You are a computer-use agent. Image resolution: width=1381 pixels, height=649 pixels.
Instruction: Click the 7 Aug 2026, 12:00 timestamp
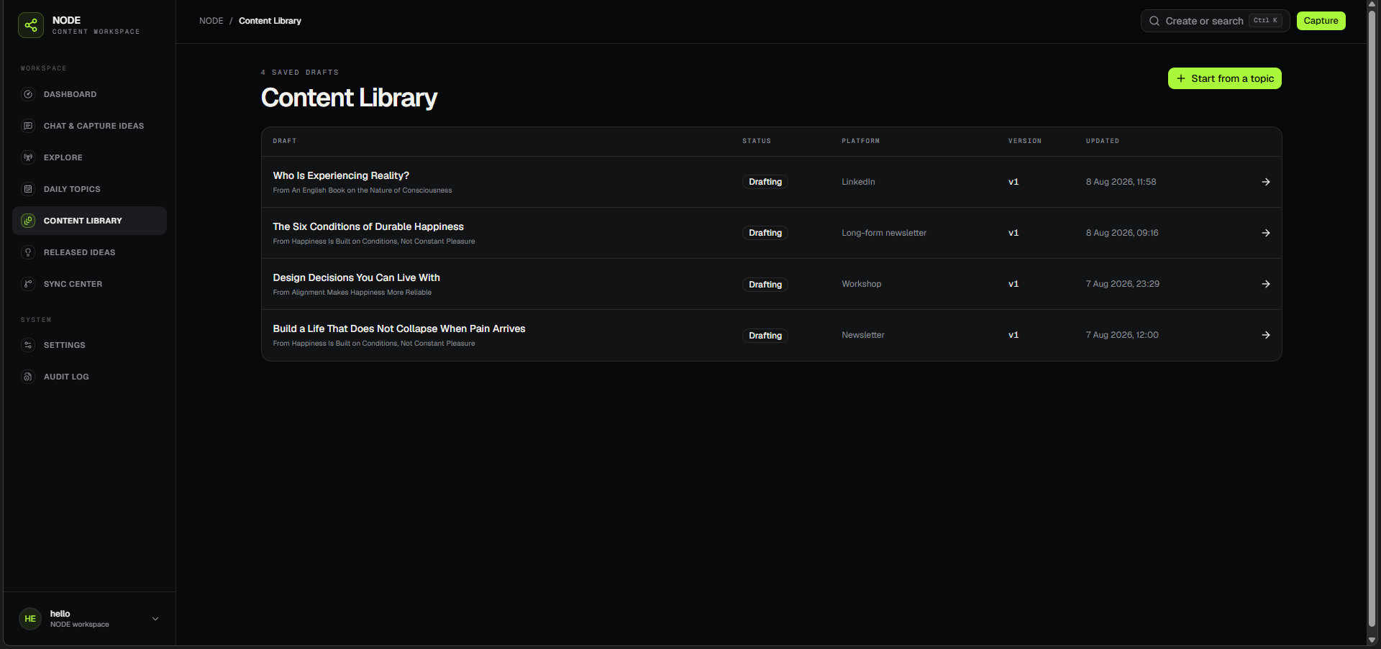1122,335
